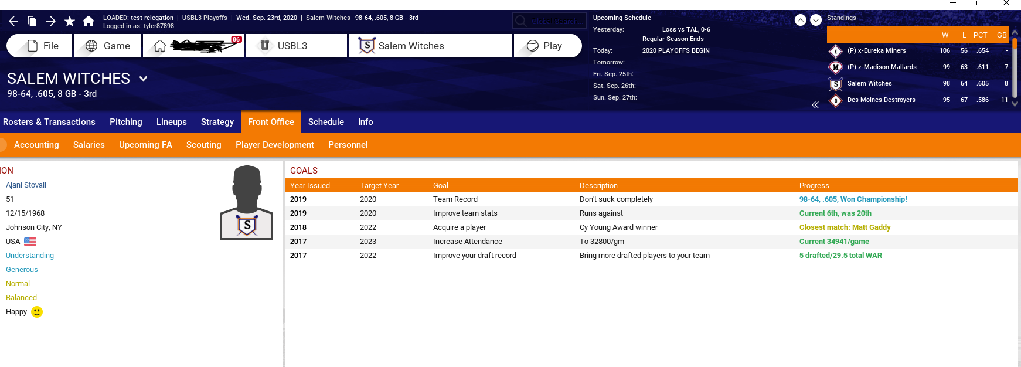Click '2020 PLAYOFFS BEGIN' schedule entry
The image size is (1021, 367).
tap(676, 51)
